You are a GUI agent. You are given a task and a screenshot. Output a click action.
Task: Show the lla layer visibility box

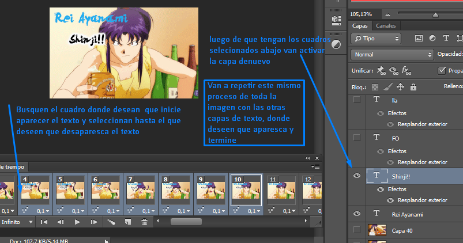point(357,100)
